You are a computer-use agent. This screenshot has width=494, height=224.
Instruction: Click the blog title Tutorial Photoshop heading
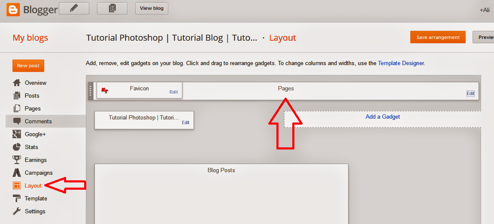click(x=172, y=38)
